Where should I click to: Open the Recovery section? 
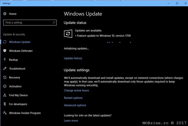[x=14, y=77]
